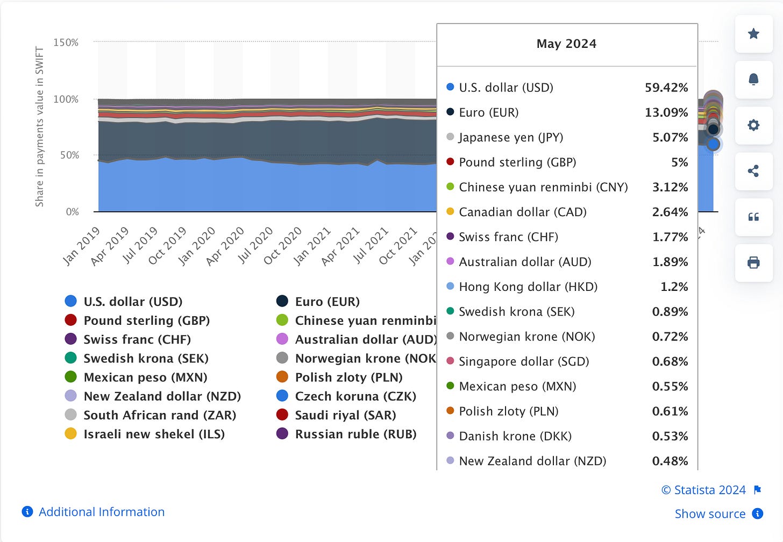Toggle Euro (EUR) legend series

(318, 301)
